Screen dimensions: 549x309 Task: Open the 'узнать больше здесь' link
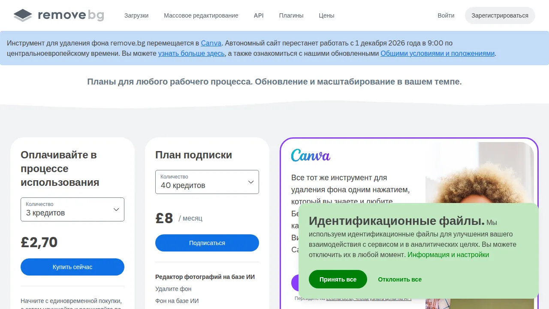pyautogui.click(x=191, y=54)
